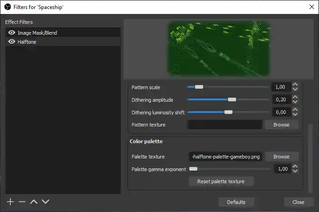Click the Close button at bottom right
Viewport: 319px width, 212px height.
tap(298, 202)
